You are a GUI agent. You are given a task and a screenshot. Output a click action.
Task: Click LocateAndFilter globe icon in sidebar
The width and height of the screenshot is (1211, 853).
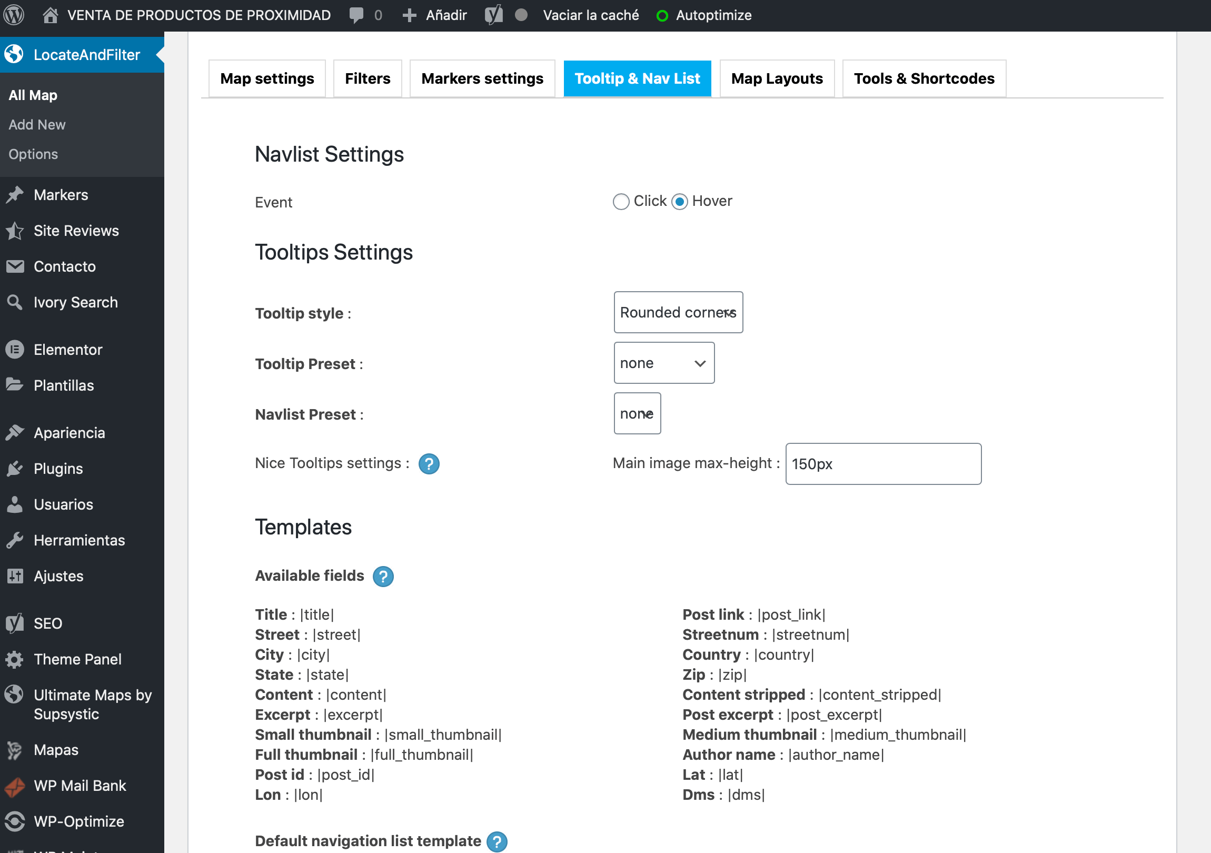[14, 54]
